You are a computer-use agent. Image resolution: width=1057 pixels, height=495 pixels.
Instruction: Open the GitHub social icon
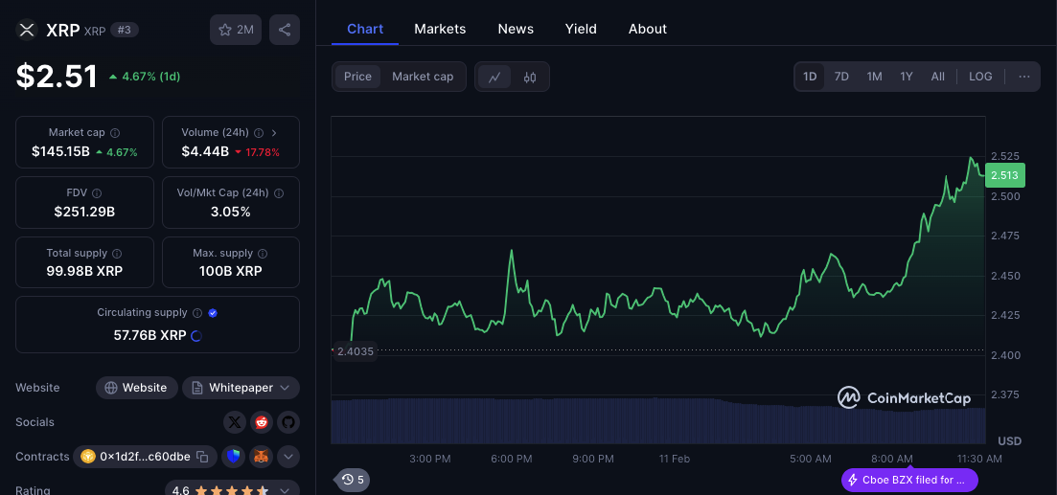[288, 422]
